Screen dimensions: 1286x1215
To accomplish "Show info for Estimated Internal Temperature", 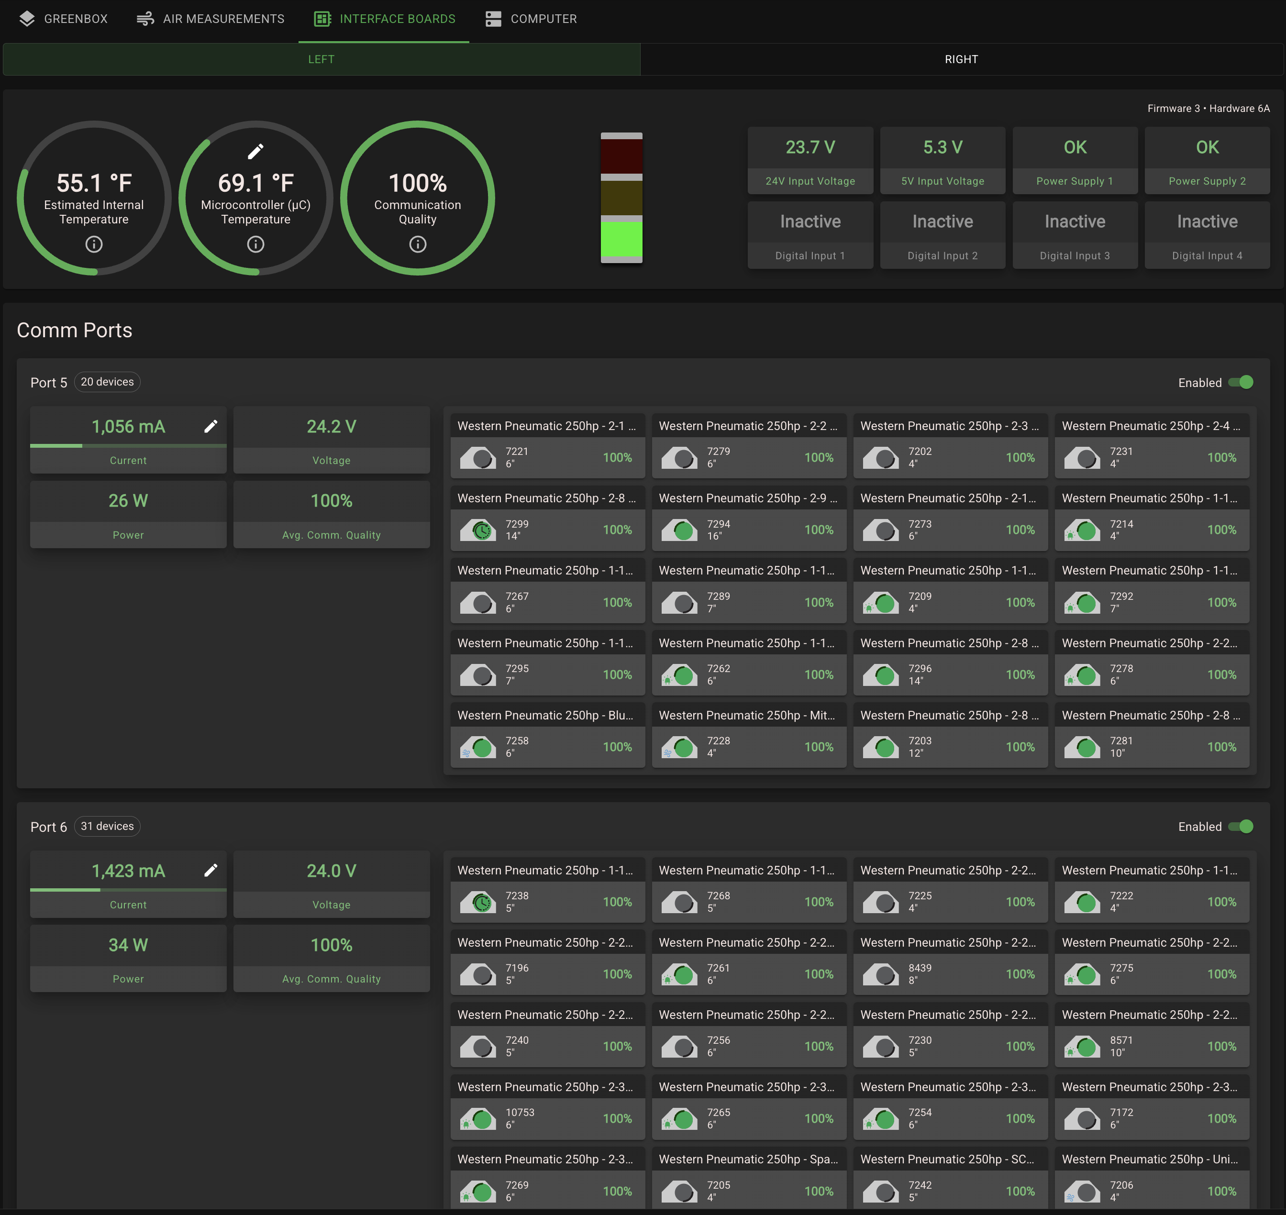I will (x=94, y=244).
